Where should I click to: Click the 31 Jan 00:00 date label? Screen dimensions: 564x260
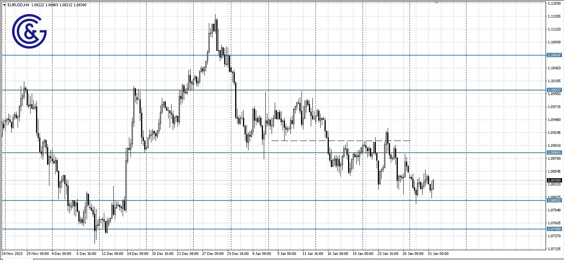439,253
